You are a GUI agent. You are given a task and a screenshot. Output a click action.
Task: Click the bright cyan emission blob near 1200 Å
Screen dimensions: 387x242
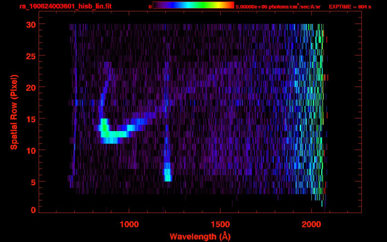(x=168, y=175)
